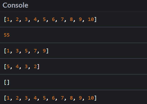Click the Console panel heading
The image size is (147, 104).
(x=15, y=5)
